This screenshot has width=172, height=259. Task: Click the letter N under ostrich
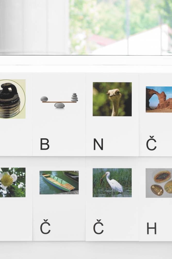coord(98,144)
